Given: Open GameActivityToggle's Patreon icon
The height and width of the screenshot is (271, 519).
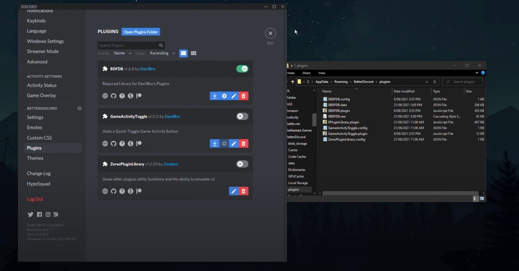Looking at the screenshot, I should 139,143.
